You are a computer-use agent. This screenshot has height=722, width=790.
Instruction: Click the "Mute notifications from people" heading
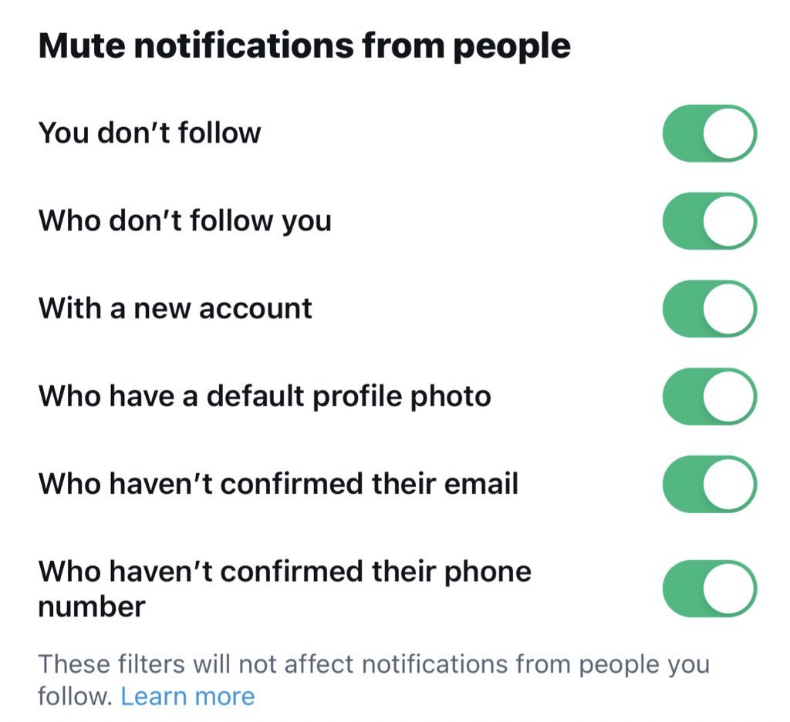[304, 46]
